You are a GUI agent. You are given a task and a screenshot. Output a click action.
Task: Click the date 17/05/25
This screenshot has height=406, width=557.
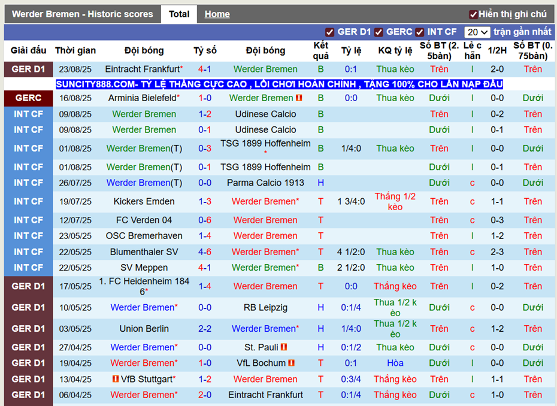[75, 286]
